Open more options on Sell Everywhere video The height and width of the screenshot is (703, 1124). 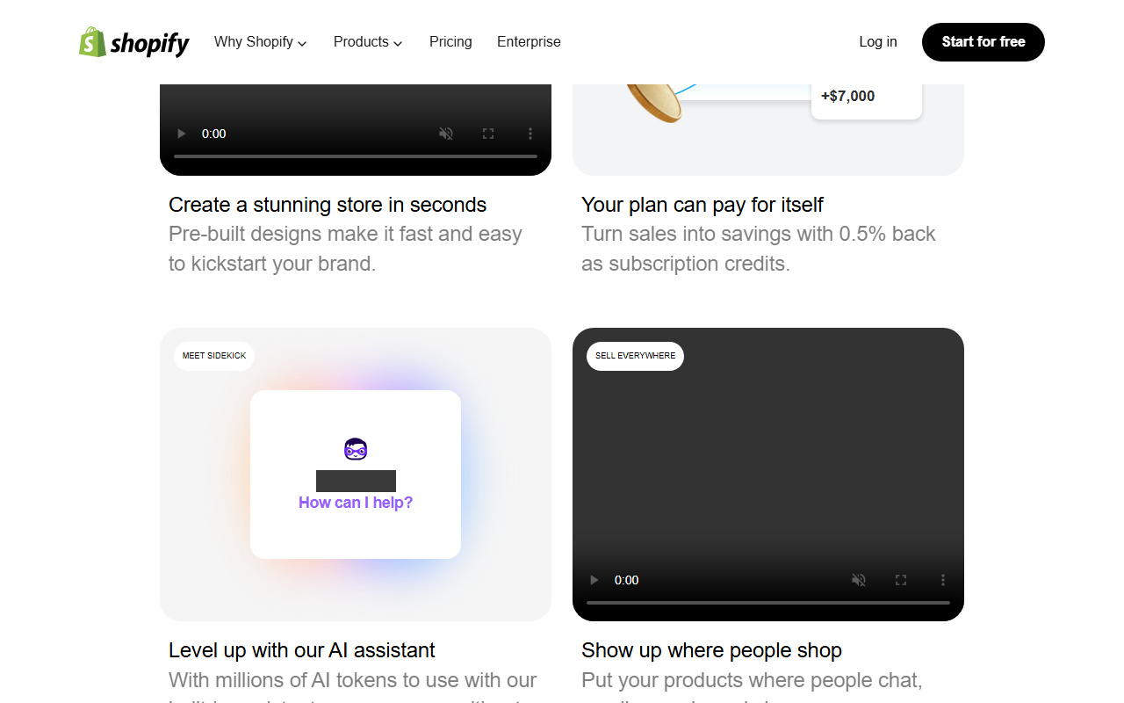tap(943, 580)
